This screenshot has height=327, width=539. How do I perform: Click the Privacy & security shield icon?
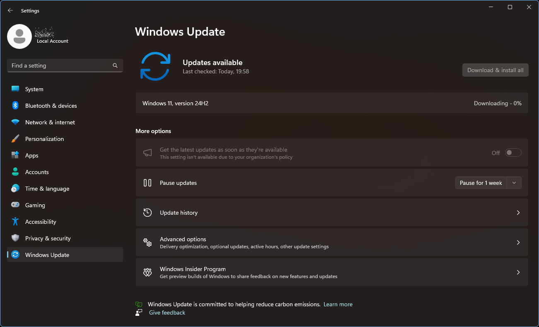15,238
